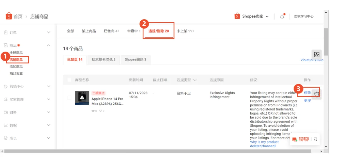Expand the 营销中心 chevron
The image size is (337, 158).
coord(49,87)
